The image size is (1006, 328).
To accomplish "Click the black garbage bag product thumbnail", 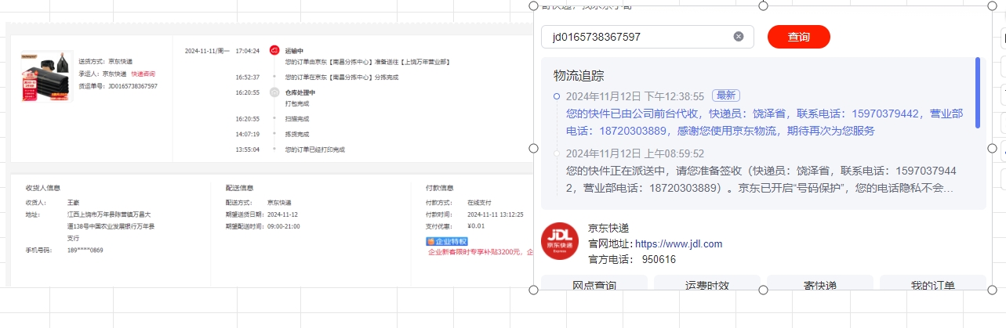I will tap(47, 77).
